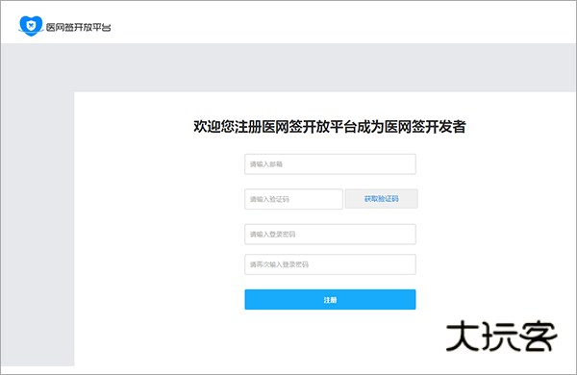
Task: Focus the 请输入登录密码 password field
Action: point(330,234)
